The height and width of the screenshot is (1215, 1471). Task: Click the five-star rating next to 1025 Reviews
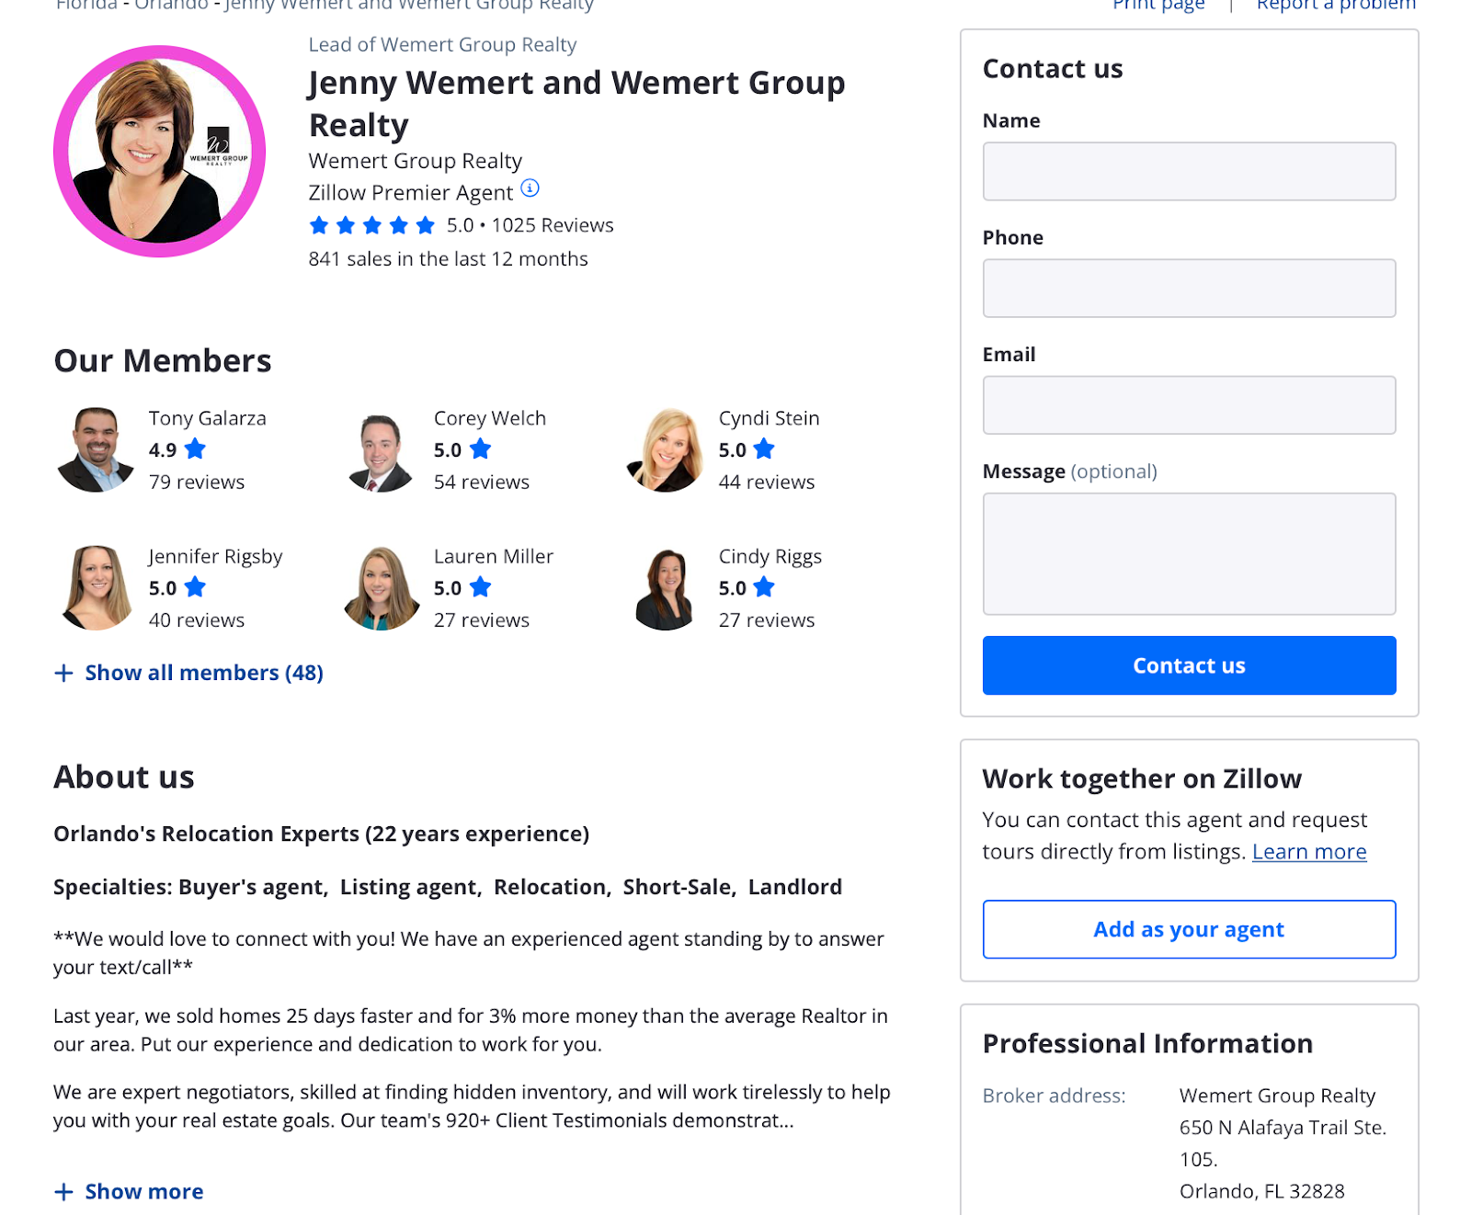(372, 225)
